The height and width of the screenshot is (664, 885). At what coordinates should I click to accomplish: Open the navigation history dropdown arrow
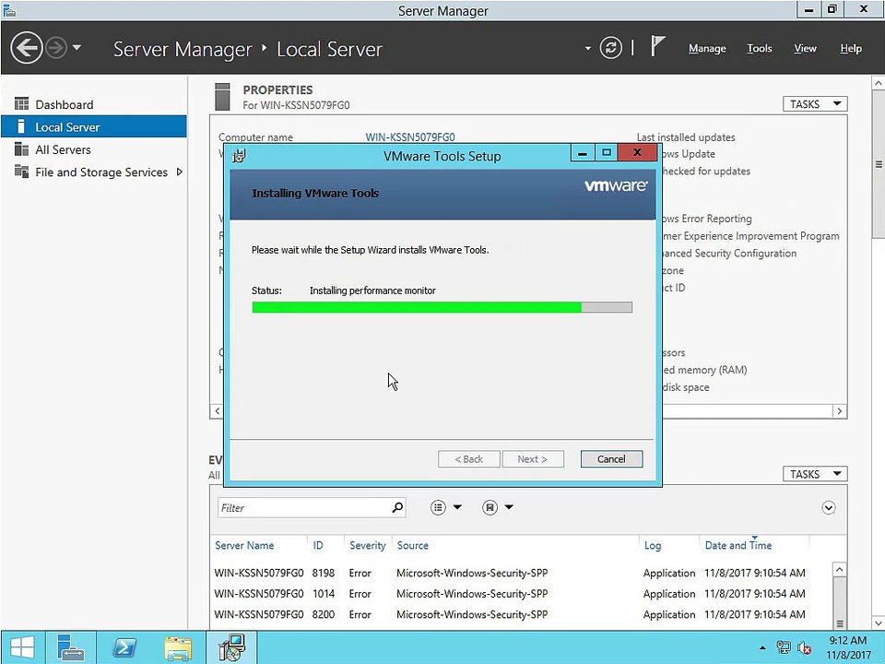77,47
